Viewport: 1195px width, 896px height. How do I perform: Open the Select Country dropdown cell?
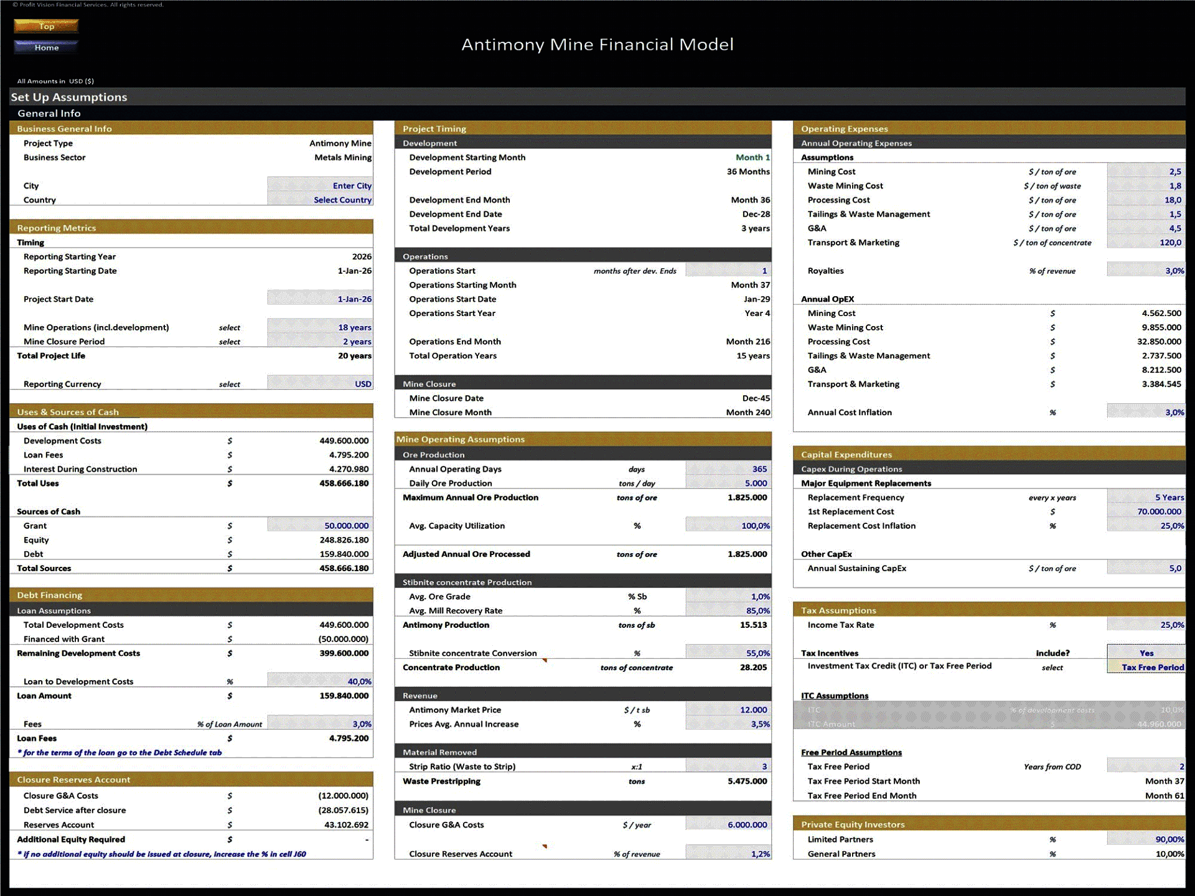point(320,200)
